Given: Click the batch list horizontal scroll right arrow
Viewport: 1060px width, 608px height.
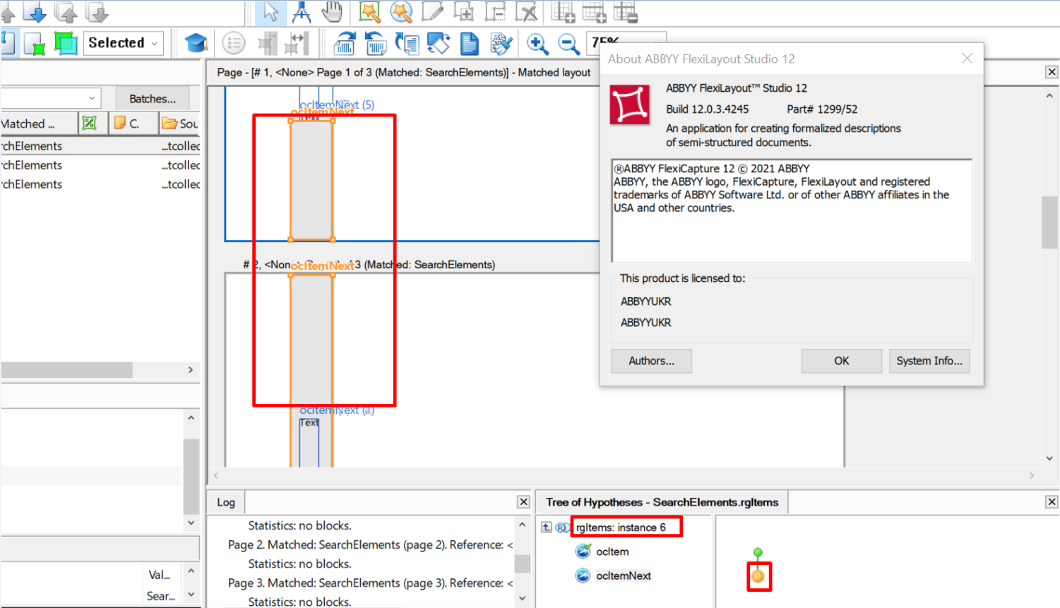Looking at the screenshot, I should pyautogui.click(x=190, y=370).
